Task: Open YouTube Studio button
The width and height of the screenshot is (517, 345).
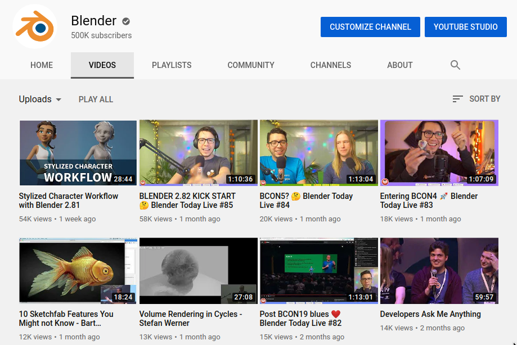Action: pos(465,27)
